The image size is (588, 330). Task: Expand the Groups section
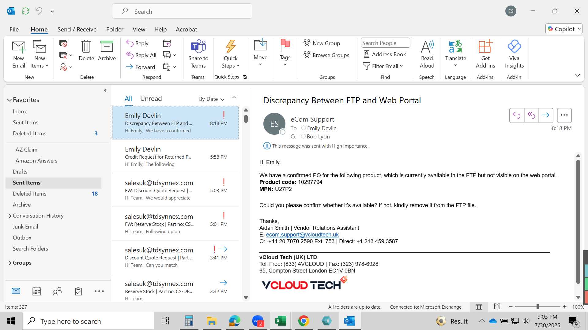tap(10, 263)
